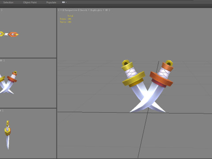
Task: Click the yellow Total statistics header
Action: tap(70, 16)
